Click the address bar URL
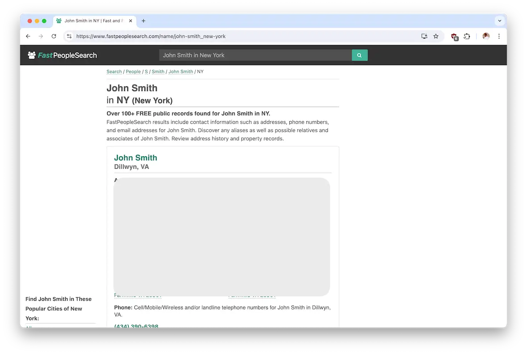Image resolution: width=527 pixels, height=354 pixels. point(151,36)
